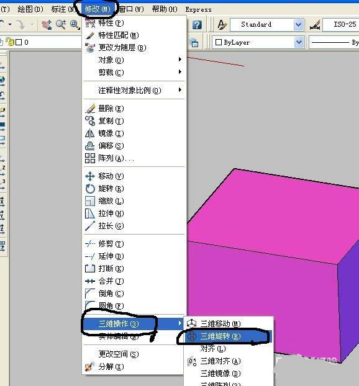Click layer 0 lock icon
The width and height of the screenshot is (359, 386).
(x=10, y=42)
